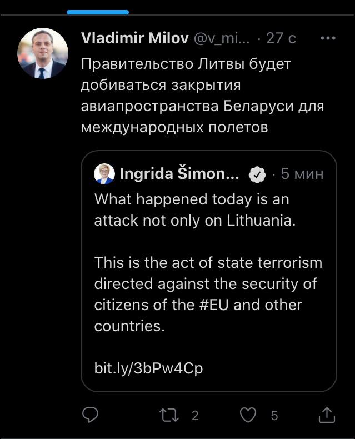Open the three-dot more options menu
Viewport: 355px width, 439px height.
tap(328, 38)
